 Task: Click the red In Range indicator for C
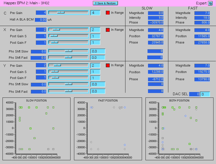coord(108,13)
